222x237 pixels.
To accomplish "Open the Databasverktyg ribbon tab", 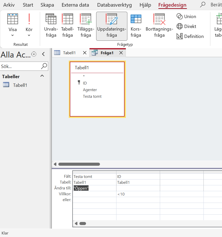I will pos(114,5).
